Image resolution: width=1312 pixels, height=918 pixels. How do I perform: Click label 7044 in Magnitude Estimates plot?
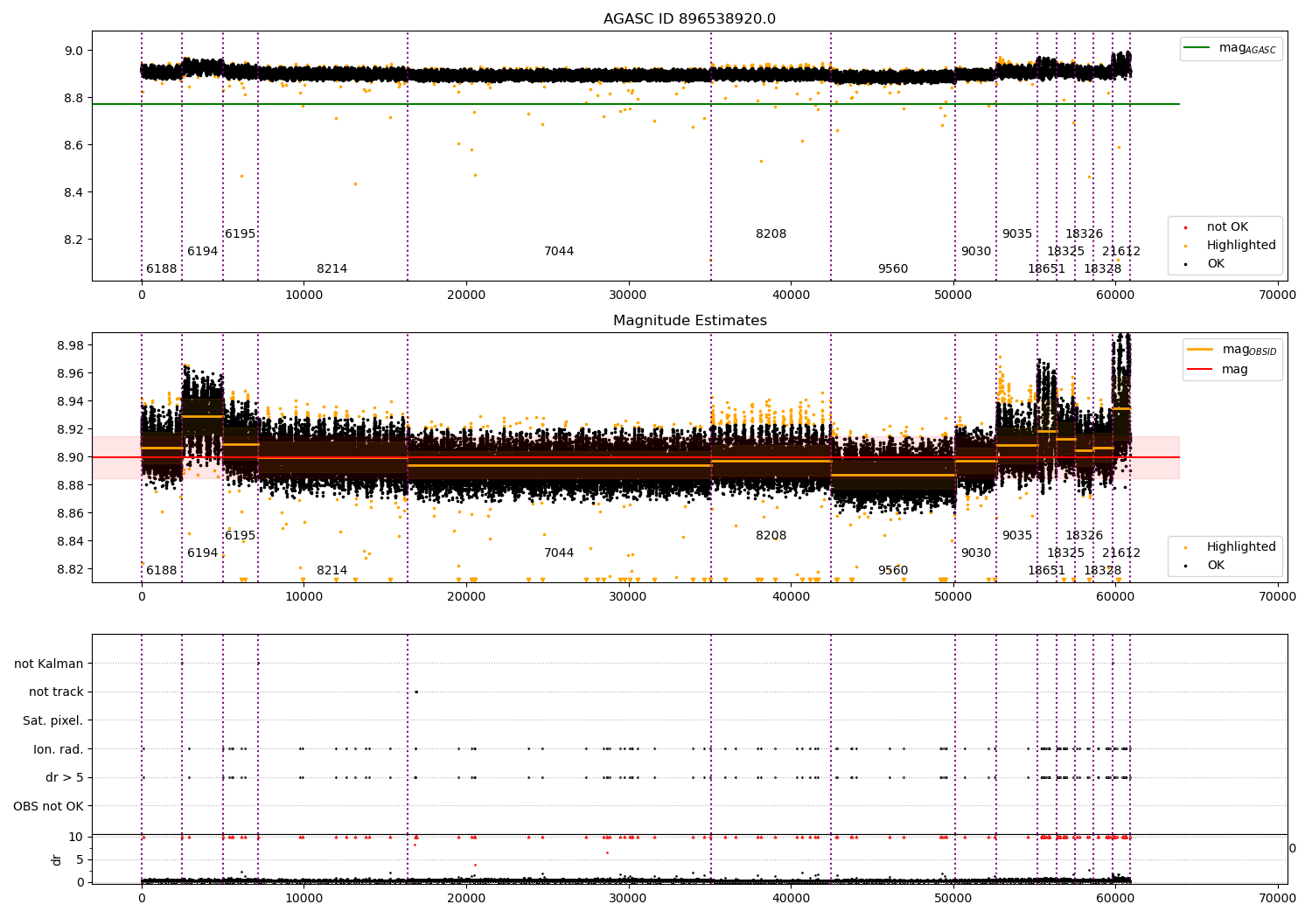(x=559, y=553)
